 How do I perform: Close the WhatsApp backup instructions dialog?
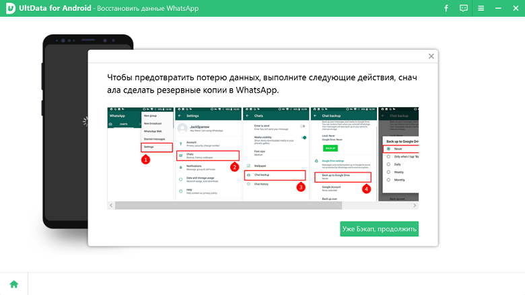coord(431,57)
